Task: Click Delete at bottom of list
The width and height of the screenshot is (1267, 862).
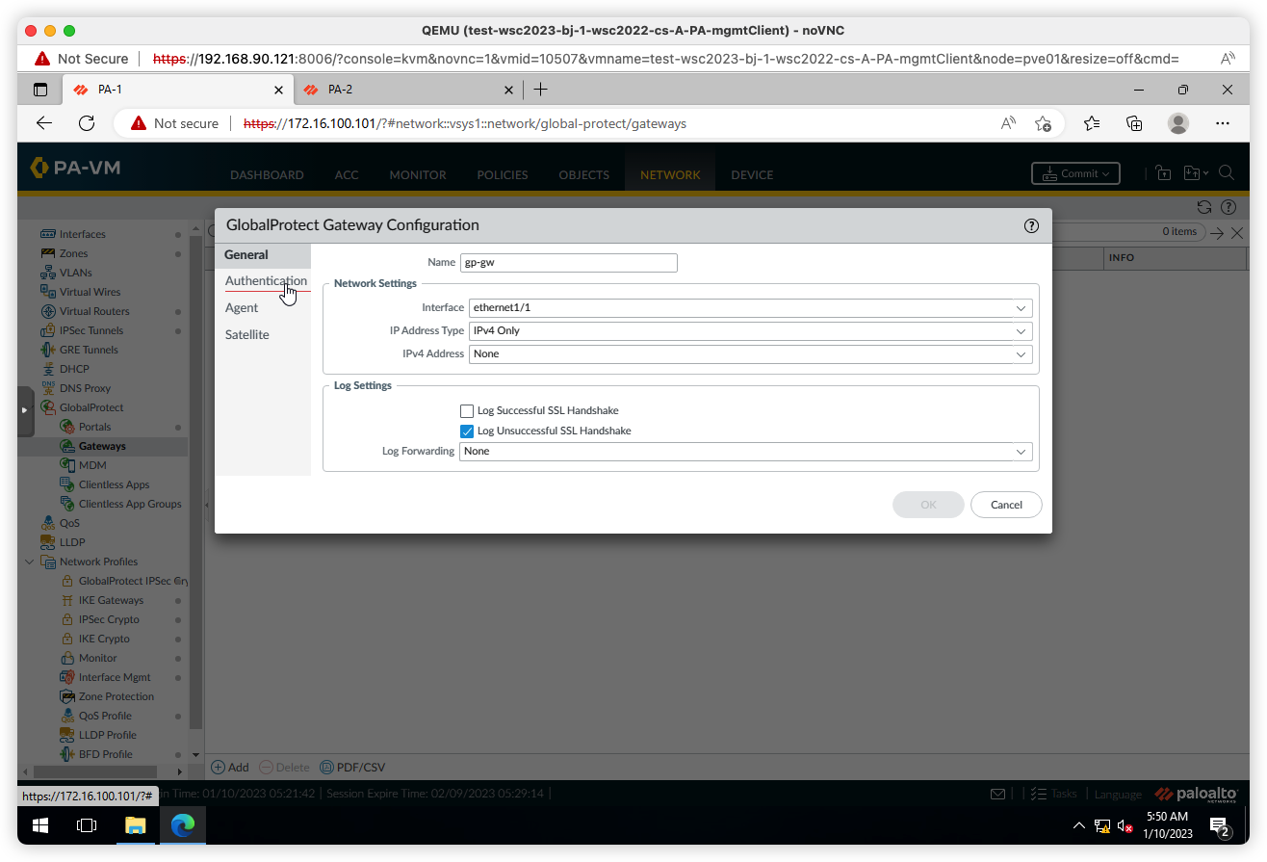Action: coord(285,768)
